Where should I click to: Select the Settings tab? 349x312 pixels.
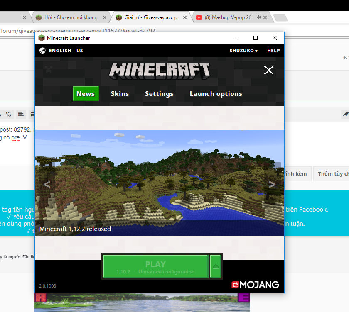[x=159, y=94]
